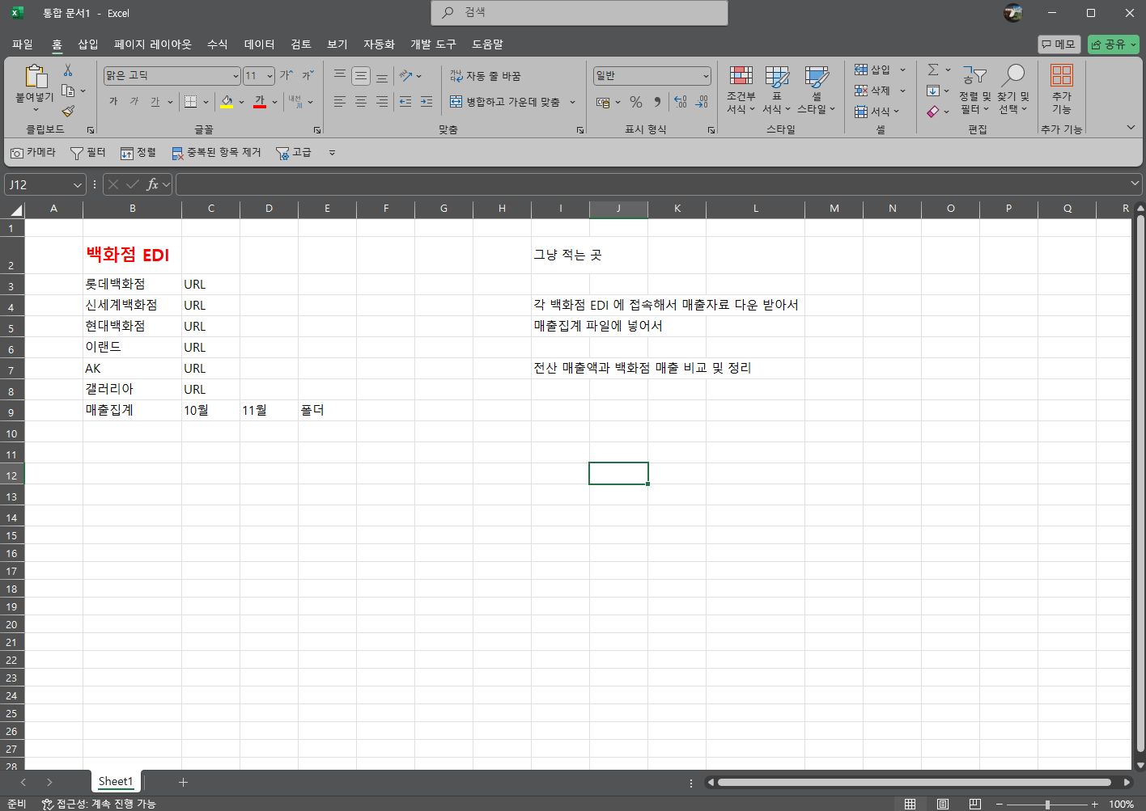Image resolution: width=1146 pixels, height=811 pixels.
Task: Click the Paste (붙여넣기) icon
Action: [35, 76]
